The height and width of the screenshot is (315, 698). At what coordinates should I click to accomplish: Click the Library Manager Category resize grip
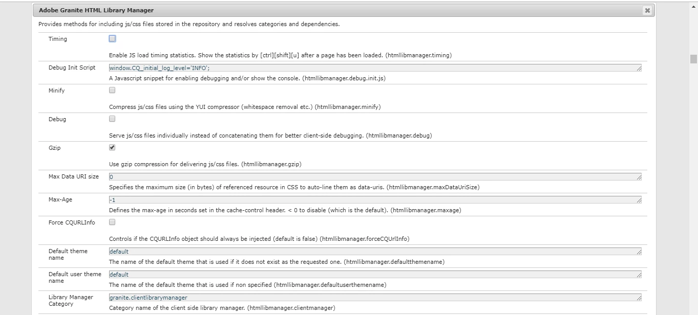click(639, 298)
